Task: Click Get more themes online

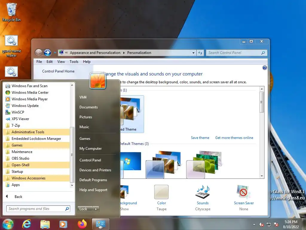Action: pos(234,138)
